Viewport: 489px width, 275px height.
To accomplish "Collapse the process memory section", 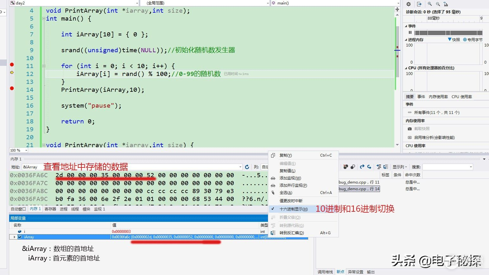I will [406, 40].
